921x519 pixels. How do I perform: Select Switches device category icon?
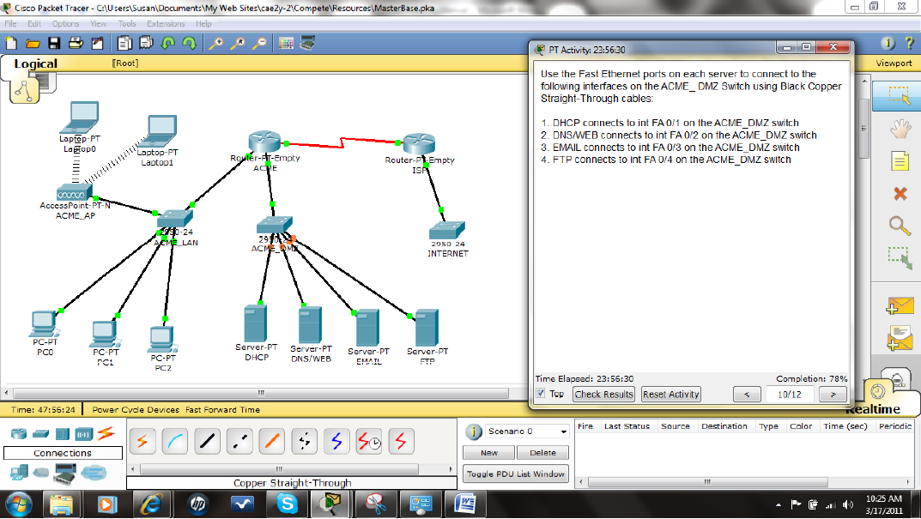40,434
